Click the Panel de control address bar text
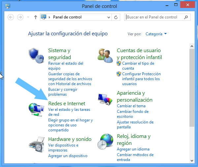The width and height of the screenshot is (198, 167). (x=67, y=17)
